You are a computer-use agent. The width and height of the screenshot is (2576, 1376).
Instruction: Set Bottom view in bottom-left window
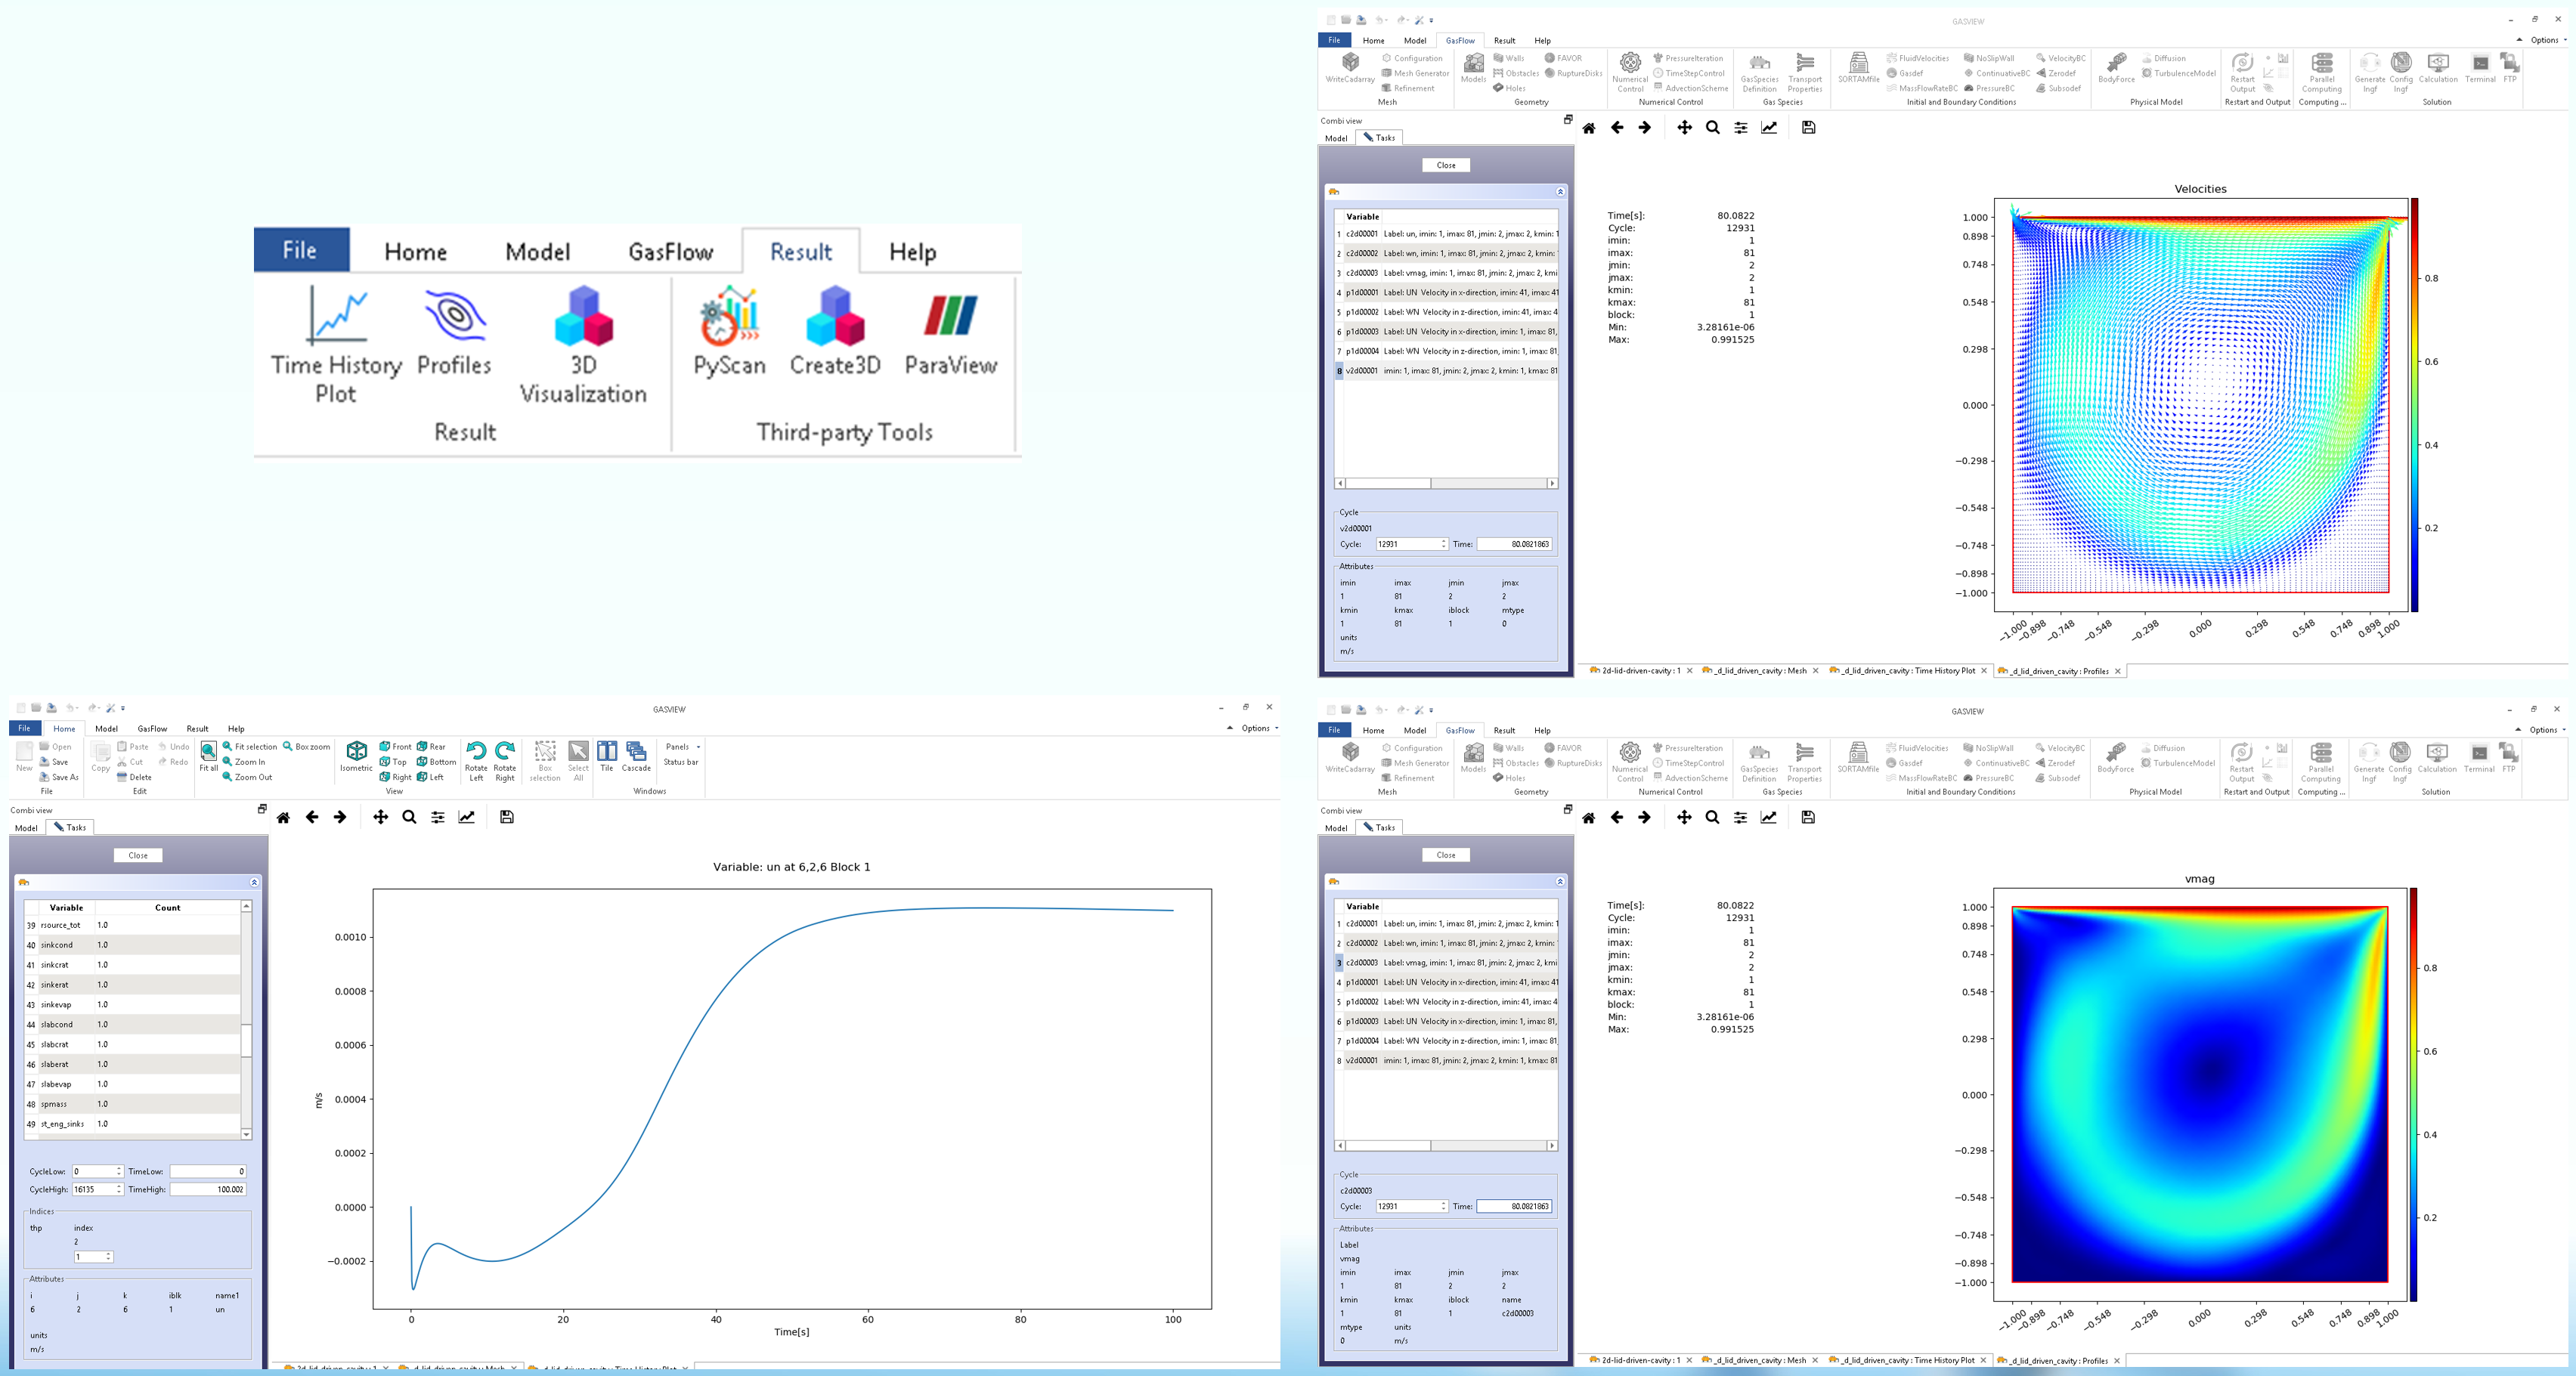436,762
